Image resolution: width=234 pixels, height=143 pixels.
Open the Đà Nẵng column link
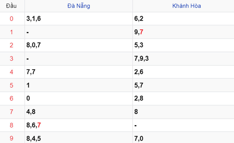[79, 6]
